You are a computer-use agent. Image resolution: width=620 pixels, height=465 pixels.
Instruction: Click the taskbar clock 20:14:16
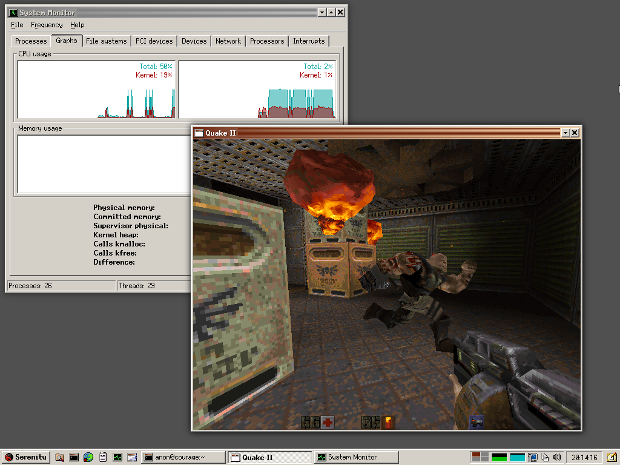(x=584, y=458)
